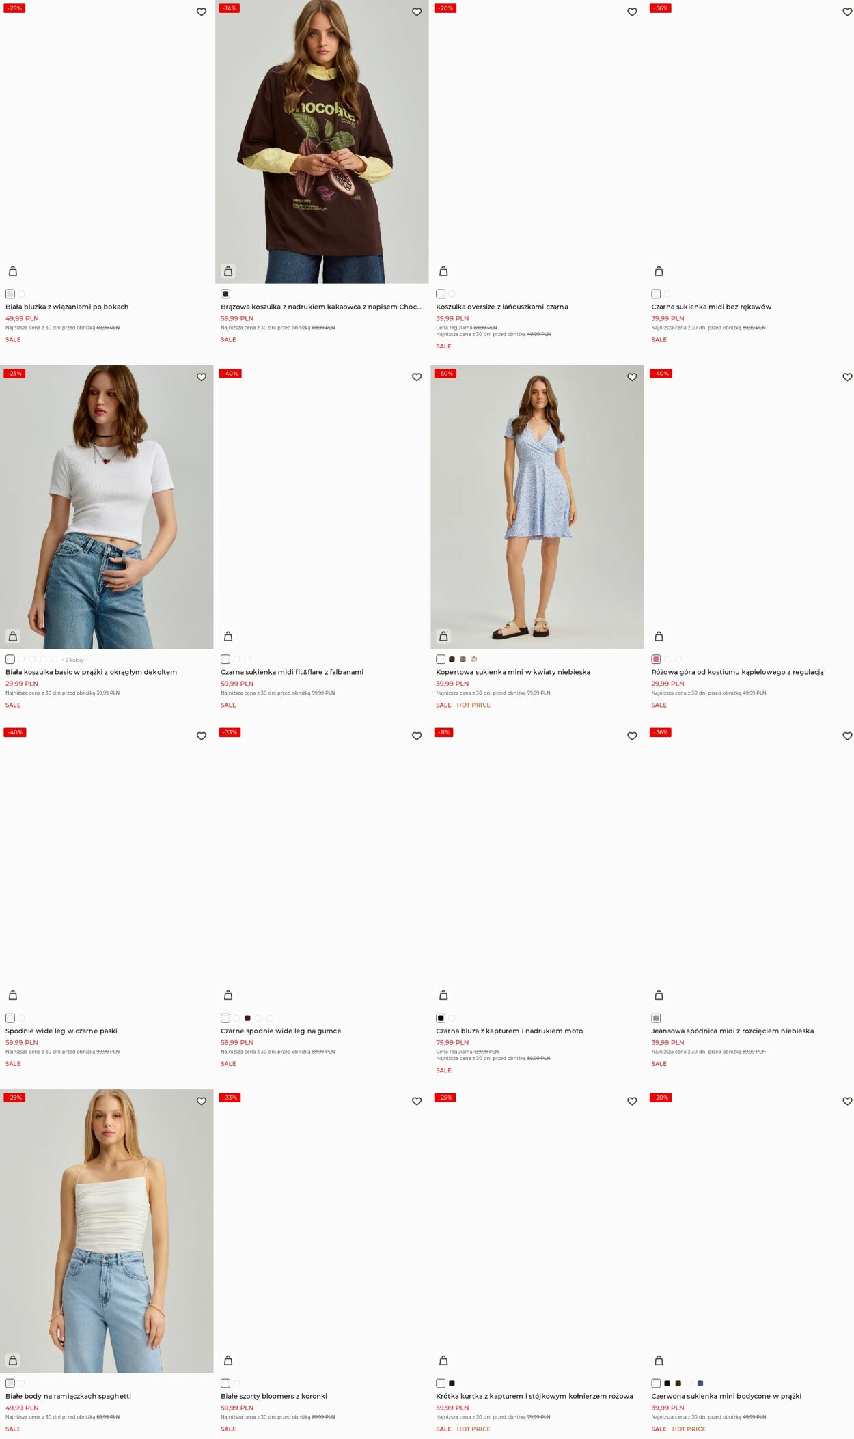The image size is (854, 1439).
Task: Open Biała bluzka z wiązaniami po bokach
Action: click(67, 307)
